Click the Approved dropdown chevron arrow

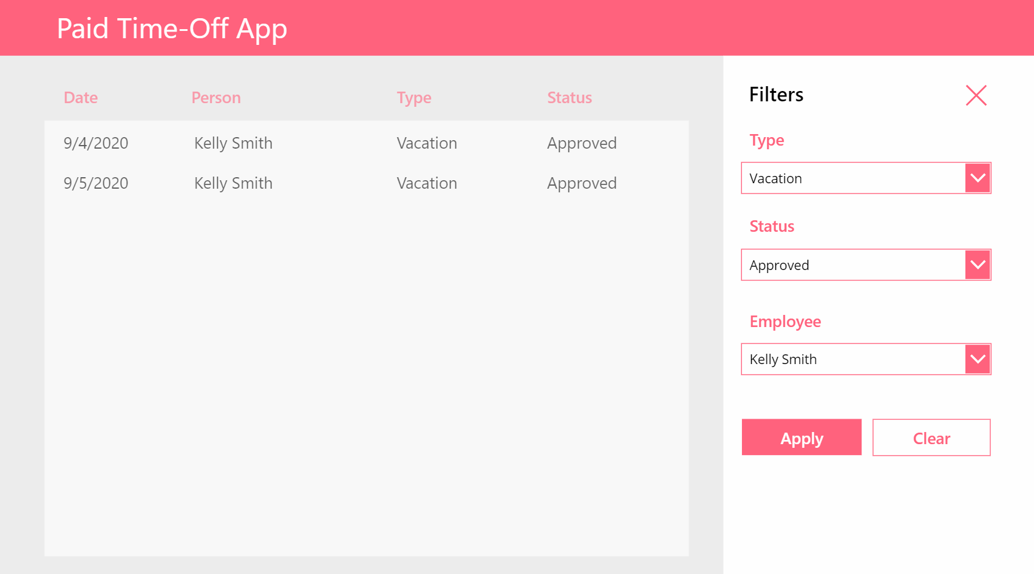pyautogui.click(x=978, y=265)
